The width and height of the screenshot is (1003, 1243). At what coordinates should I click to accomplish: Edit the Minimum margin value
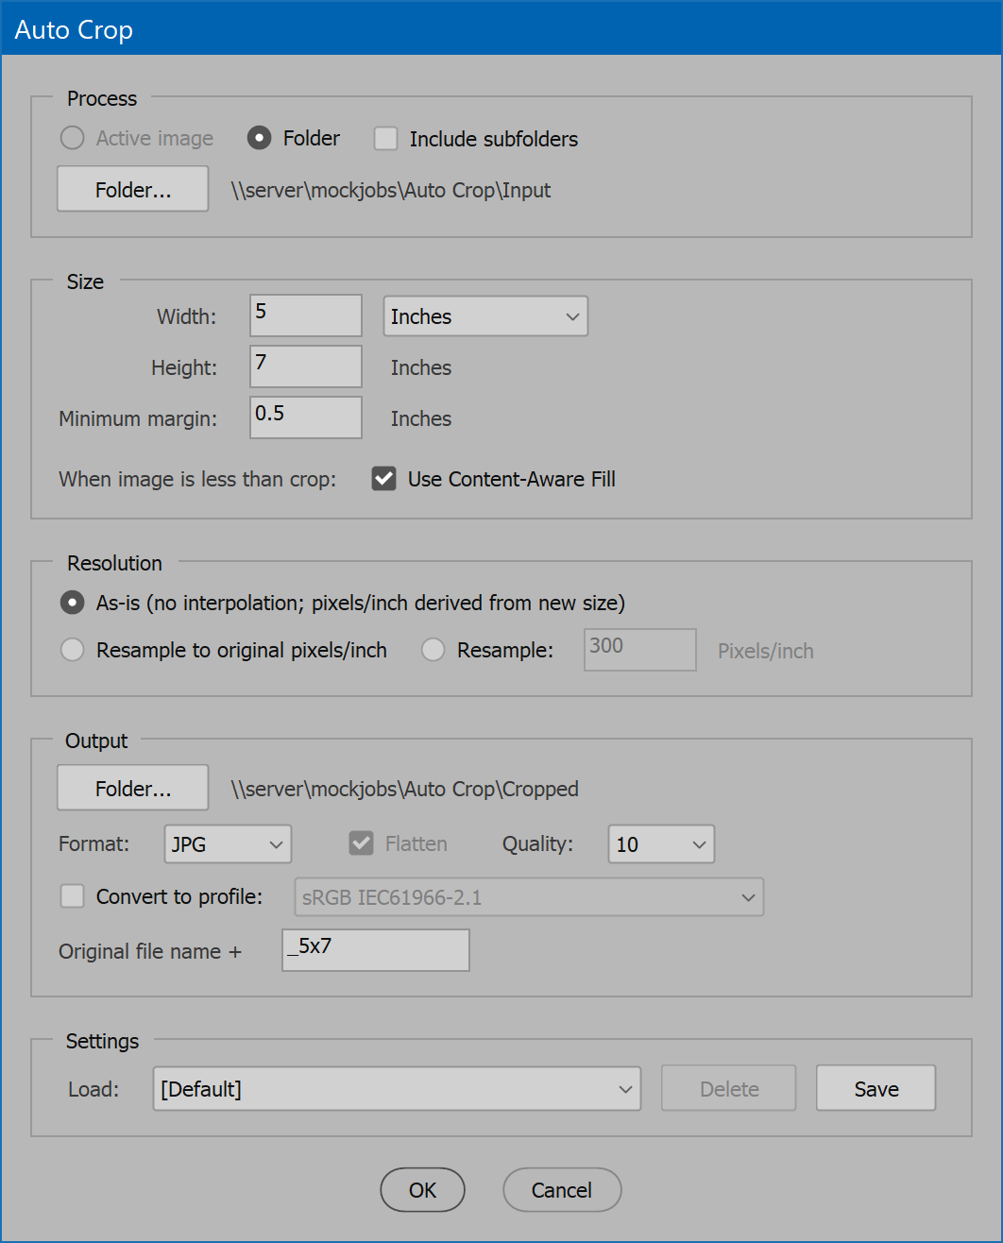[304, 417]
